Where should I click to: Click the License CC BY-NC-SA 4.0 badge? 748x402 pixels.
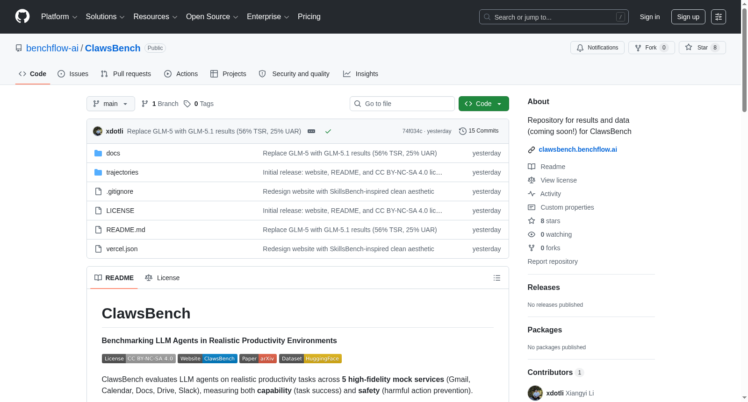click(x=139, y=359)
